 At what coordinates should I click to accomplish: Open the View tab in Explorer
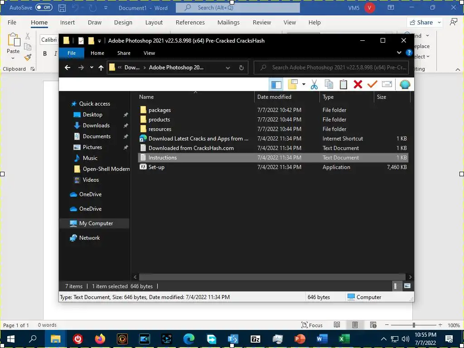149,53
